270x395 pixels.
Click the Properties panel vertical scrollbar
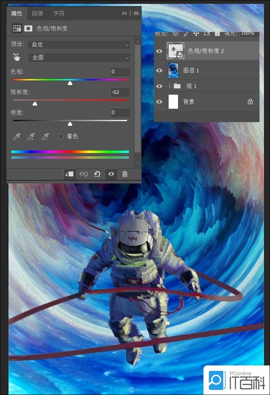[x=138, y=99]
